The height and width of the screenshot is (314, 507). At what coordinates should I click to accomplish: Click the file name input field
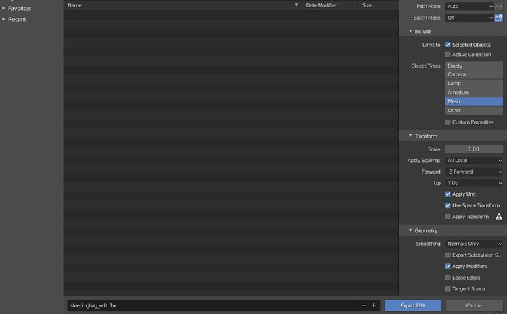[224, 305]
